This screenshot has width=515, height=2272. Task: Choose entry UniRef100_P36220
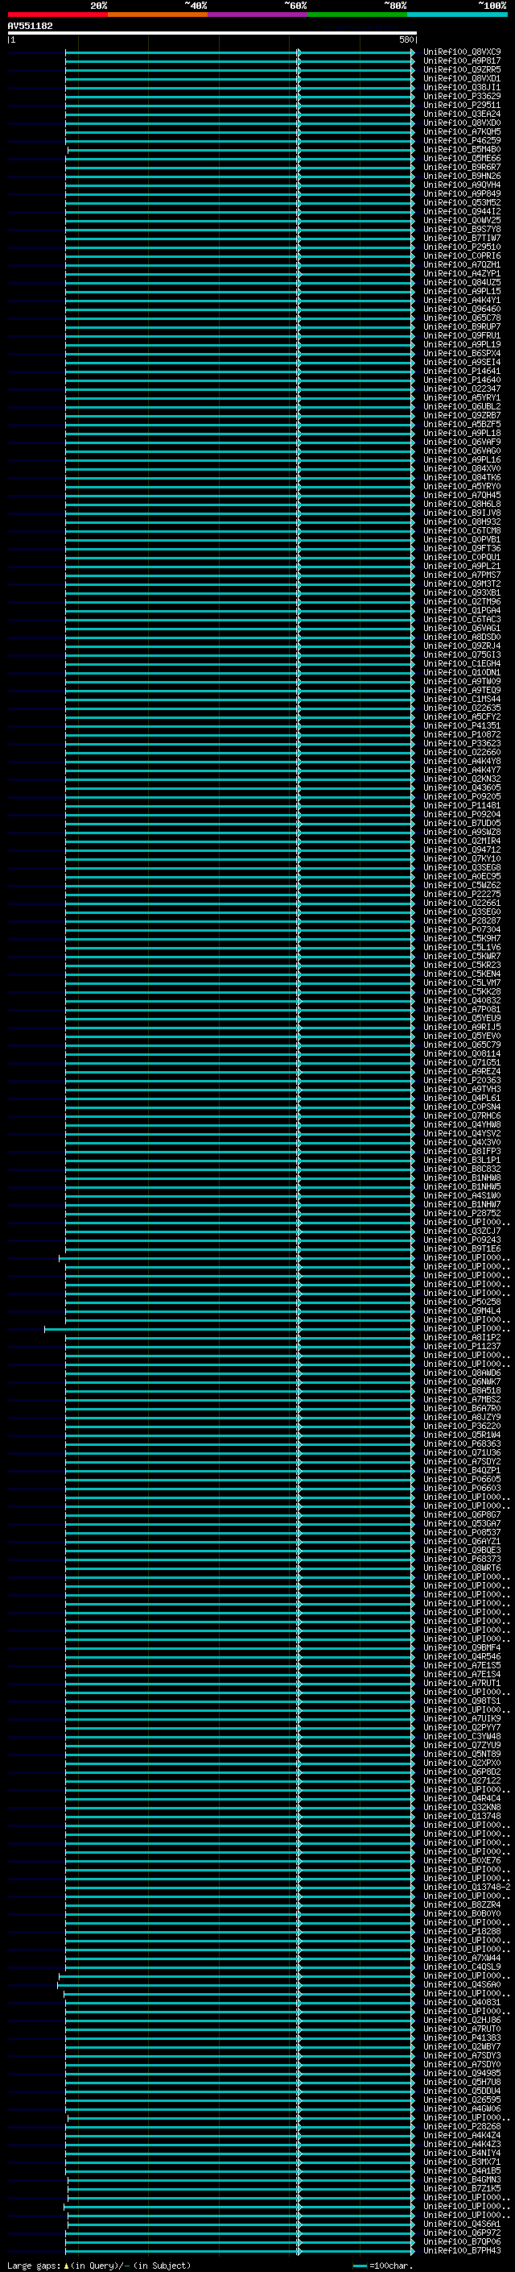(461, 1425)
